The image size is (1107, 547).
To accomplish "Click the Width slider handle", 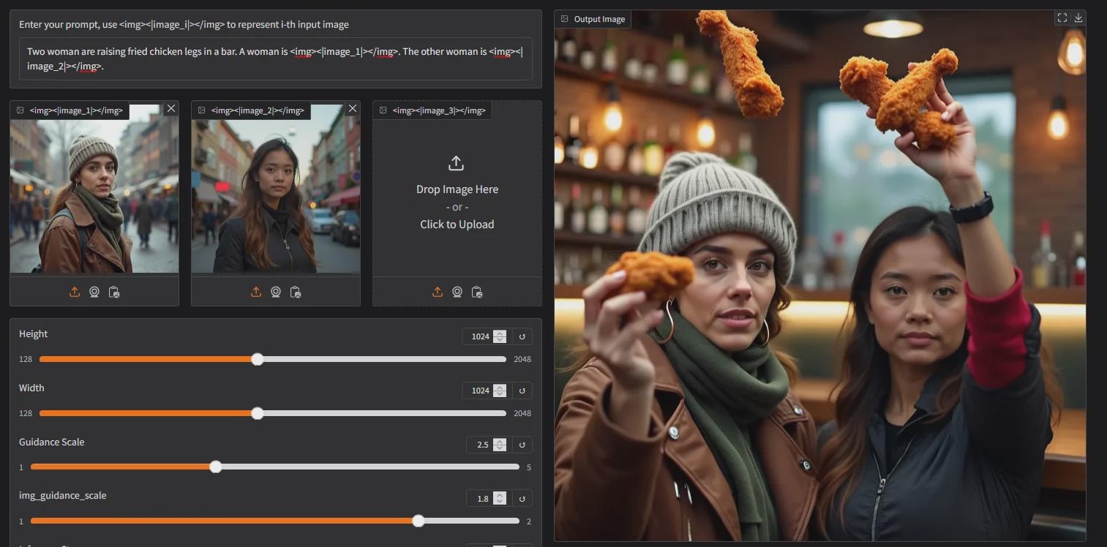I will pos(258,413).
